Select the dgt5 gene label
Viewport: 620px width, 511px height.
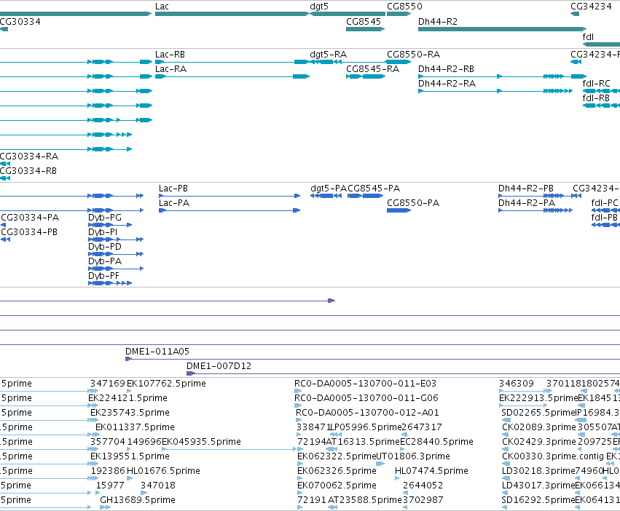319,7
